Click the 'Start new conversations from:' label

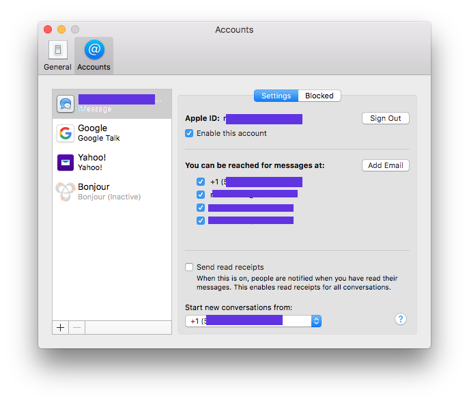point(239,307)
